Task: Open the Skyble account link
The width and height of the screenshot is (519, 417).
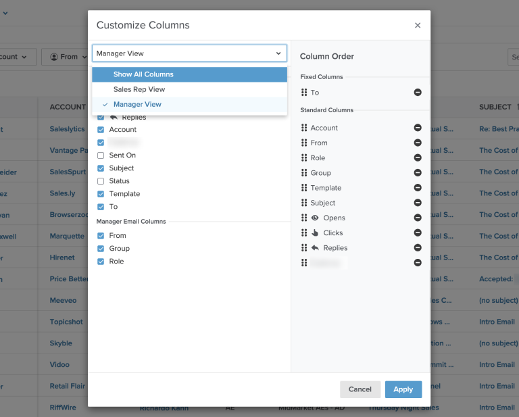Action: tap(61, 343)
